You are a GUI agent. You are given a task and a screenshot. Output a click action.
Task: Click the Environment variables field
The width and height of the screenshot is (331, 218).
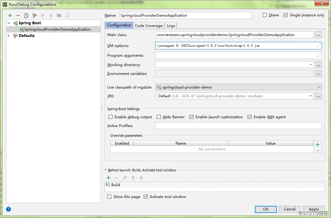coord(234,73)
